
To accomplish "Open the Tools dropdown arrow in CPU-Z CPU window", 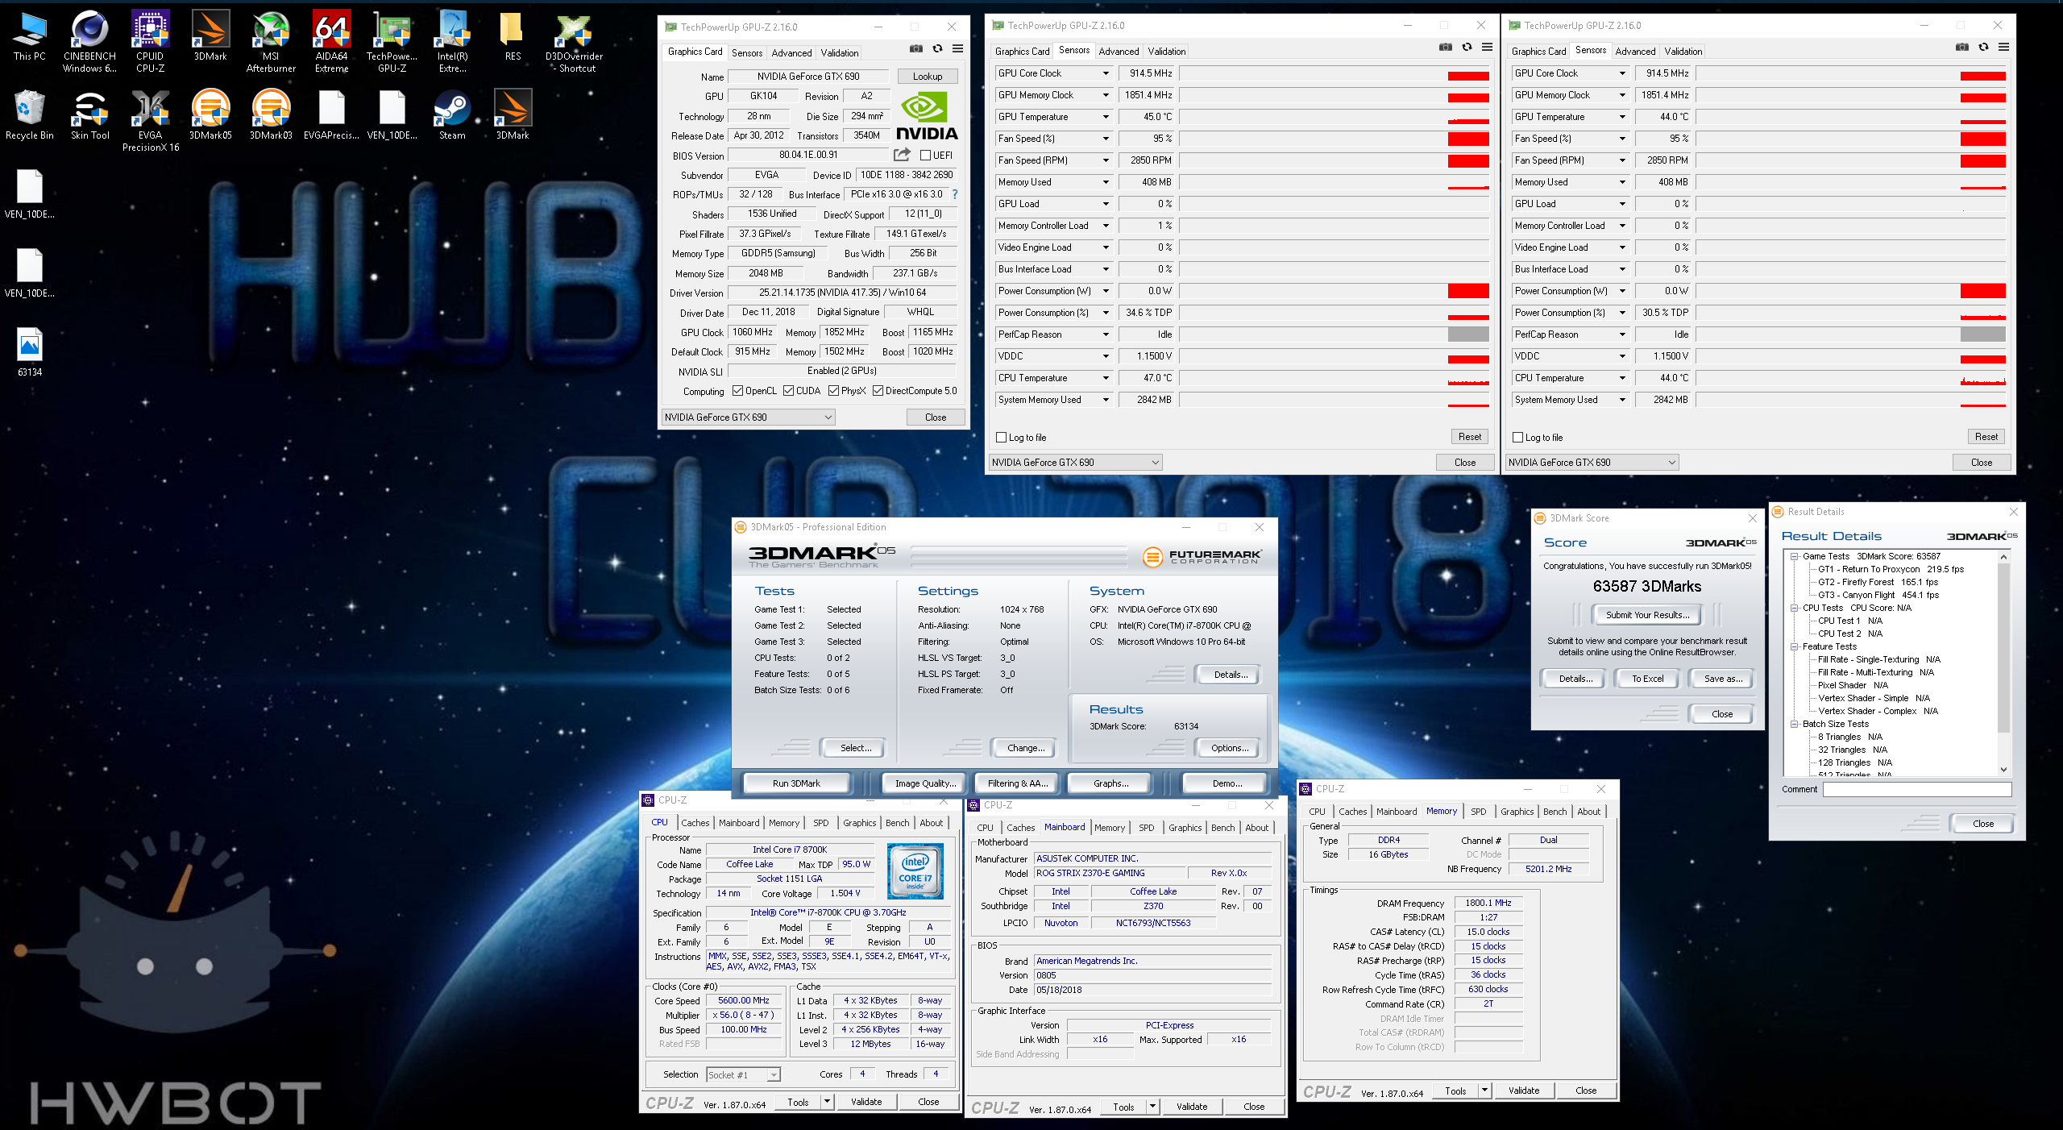I will (x=826, y=1102).
